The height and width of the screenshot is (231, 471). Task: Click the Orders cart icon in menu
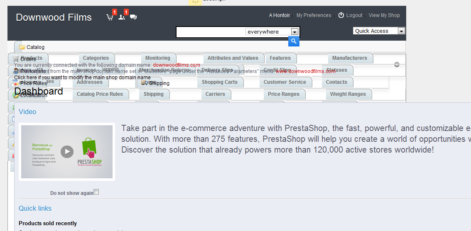(x=16, y=59)
